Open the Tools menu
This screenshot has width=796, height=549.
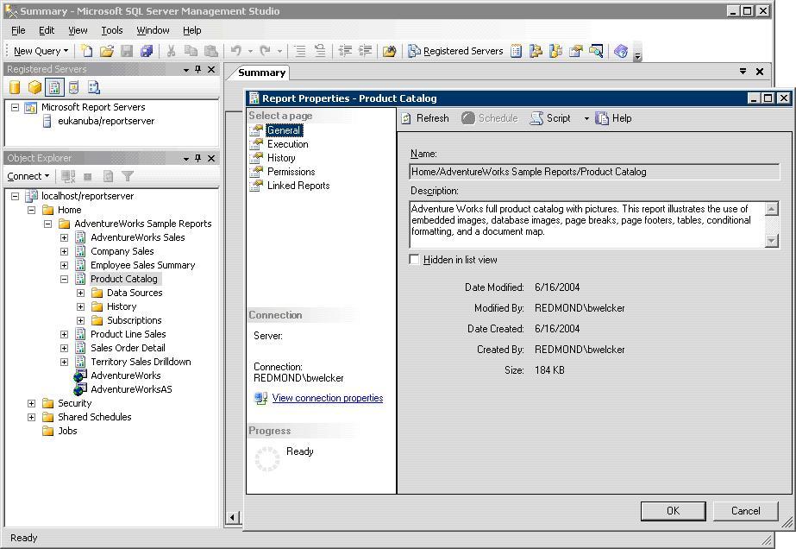coord(112,30)
